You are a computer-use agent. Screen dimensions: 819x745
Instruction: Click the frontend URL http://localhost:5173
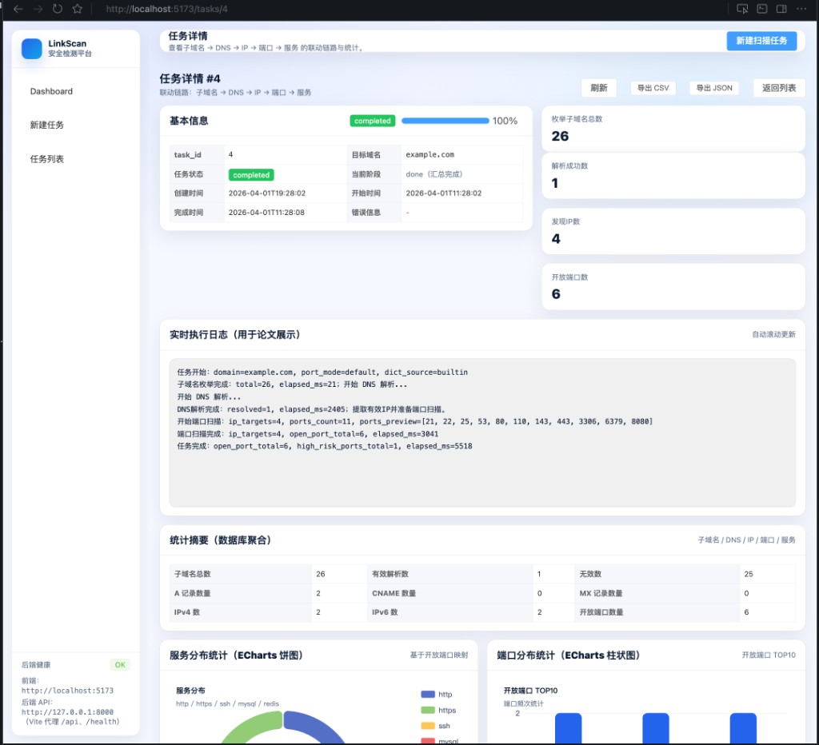click(67, 690)
